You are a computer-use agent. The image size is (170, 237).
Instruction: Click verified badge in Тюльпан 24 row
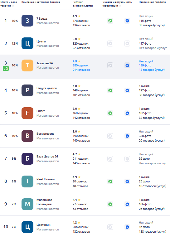click(x=127, y=65)
